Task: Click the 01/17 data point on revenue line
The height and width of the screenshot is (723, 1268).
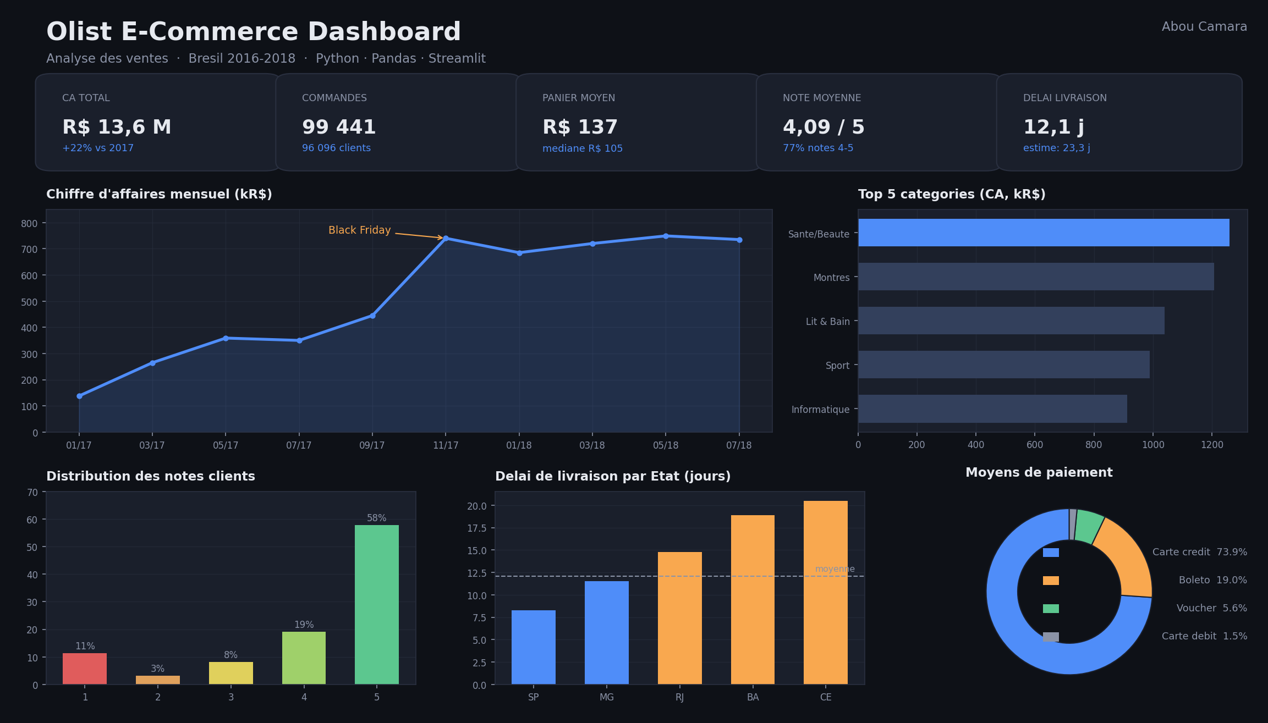Action: click(x=79, y=396)
